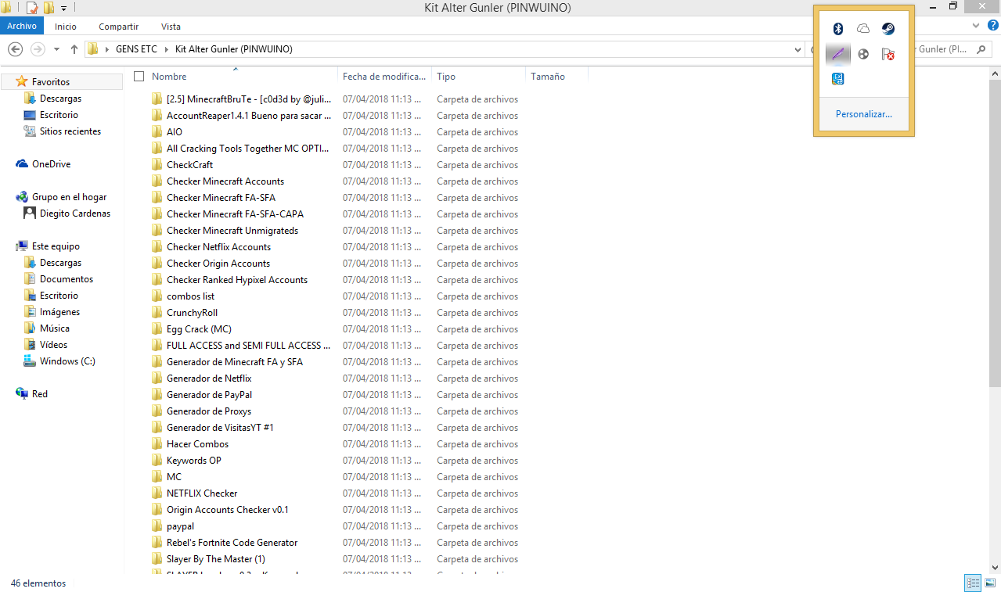Click the folder icon beside MC
1001x592 pixels.
[x=157, y=477]
